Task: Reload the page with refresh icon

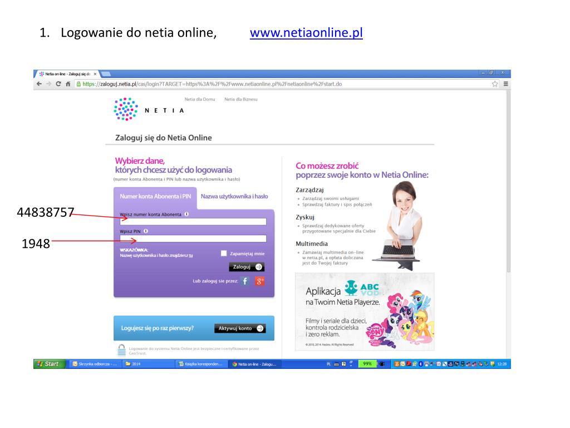Action: click(x=58, y=84)
